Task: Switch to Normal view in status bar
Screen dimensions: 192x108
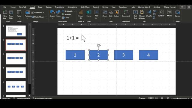Action: 151,98
